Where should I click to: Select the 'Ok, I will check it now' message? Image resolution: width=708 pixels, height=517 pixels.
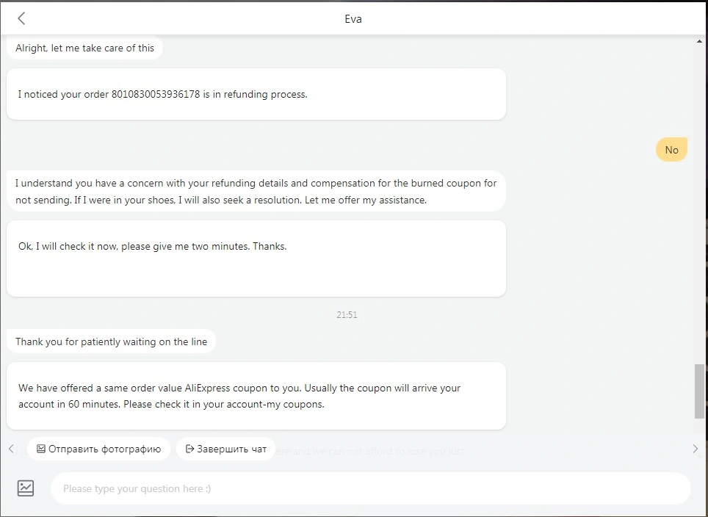pos(256,258)
